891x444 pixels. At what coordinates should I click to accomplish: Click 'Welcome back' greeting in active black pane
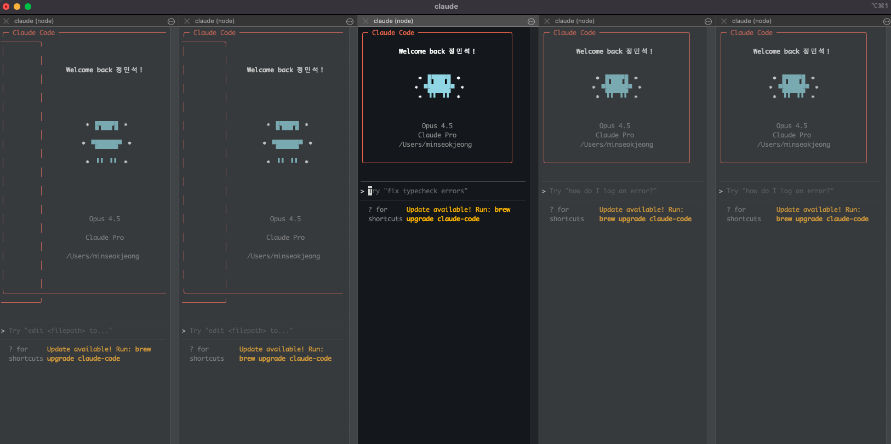click(422, 51)
